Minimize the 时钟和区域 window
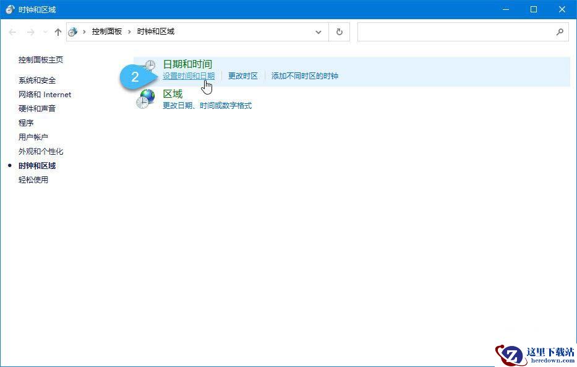 (x=506, y=9)
